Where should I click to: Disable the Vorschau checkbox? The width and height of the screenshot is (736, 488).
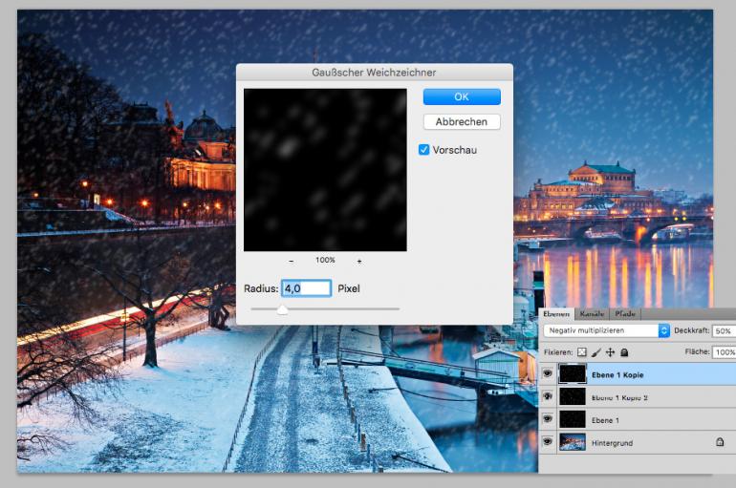click(x=424, y=150)
